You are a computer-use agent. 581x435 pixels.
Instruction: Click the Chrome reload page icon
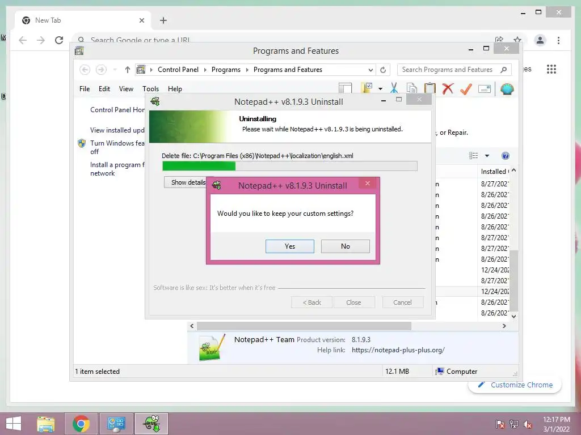coord(59,40)
